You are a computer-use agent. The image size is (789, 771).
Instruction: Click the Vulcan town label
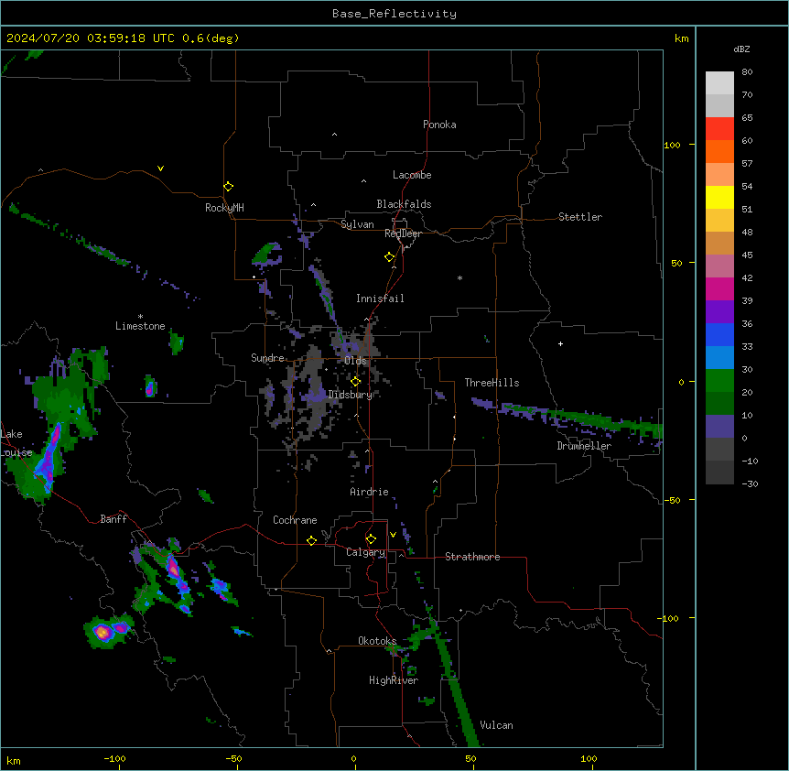496,725
